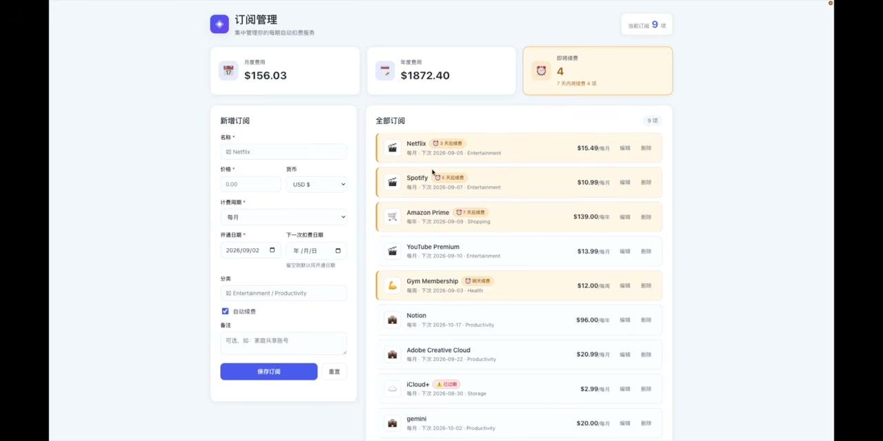This screenshot has height=441, width=883.
Task: Edit the Spotify subscription
Action: [625, 183]
